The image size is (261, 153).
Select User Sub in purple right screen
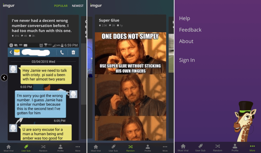point(200,148)
